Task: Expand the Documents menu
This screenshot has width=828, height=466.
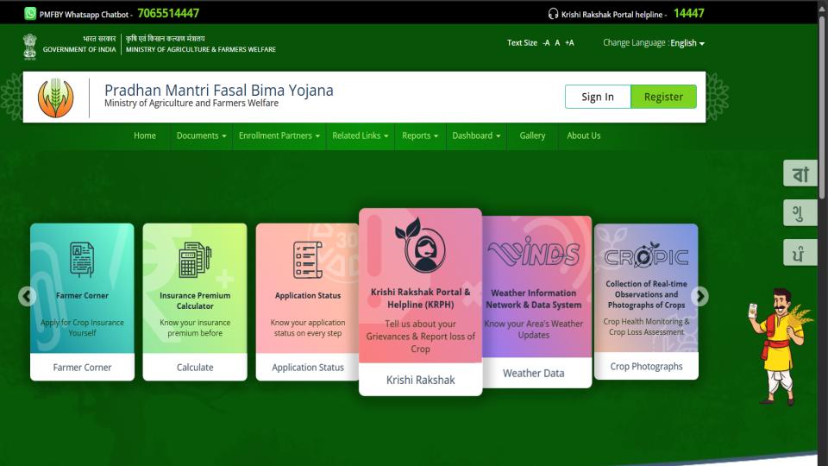Action: coord(201,135)
